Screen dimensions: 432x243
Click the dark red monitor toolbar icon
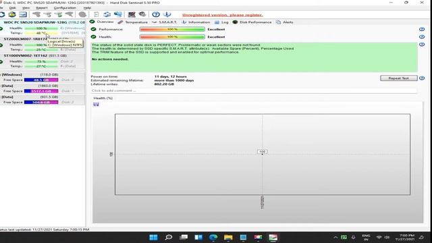point(132,14)
